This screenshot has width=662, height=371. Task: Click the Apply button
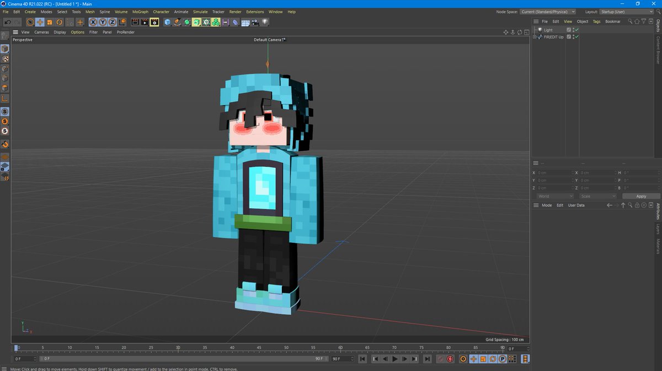pos(641,196)
